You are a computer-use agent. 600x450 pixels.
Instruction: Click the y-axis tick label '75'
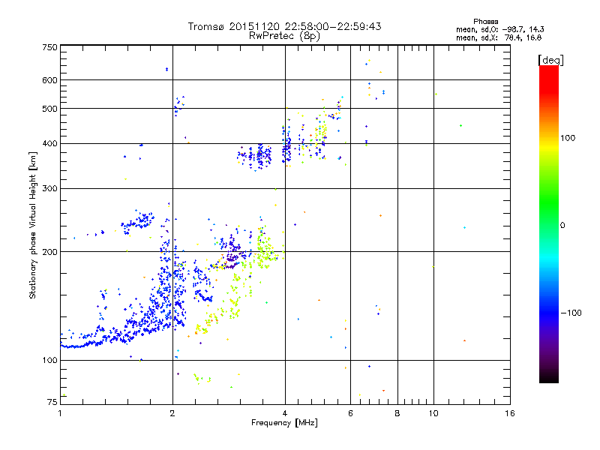[52, 402]
